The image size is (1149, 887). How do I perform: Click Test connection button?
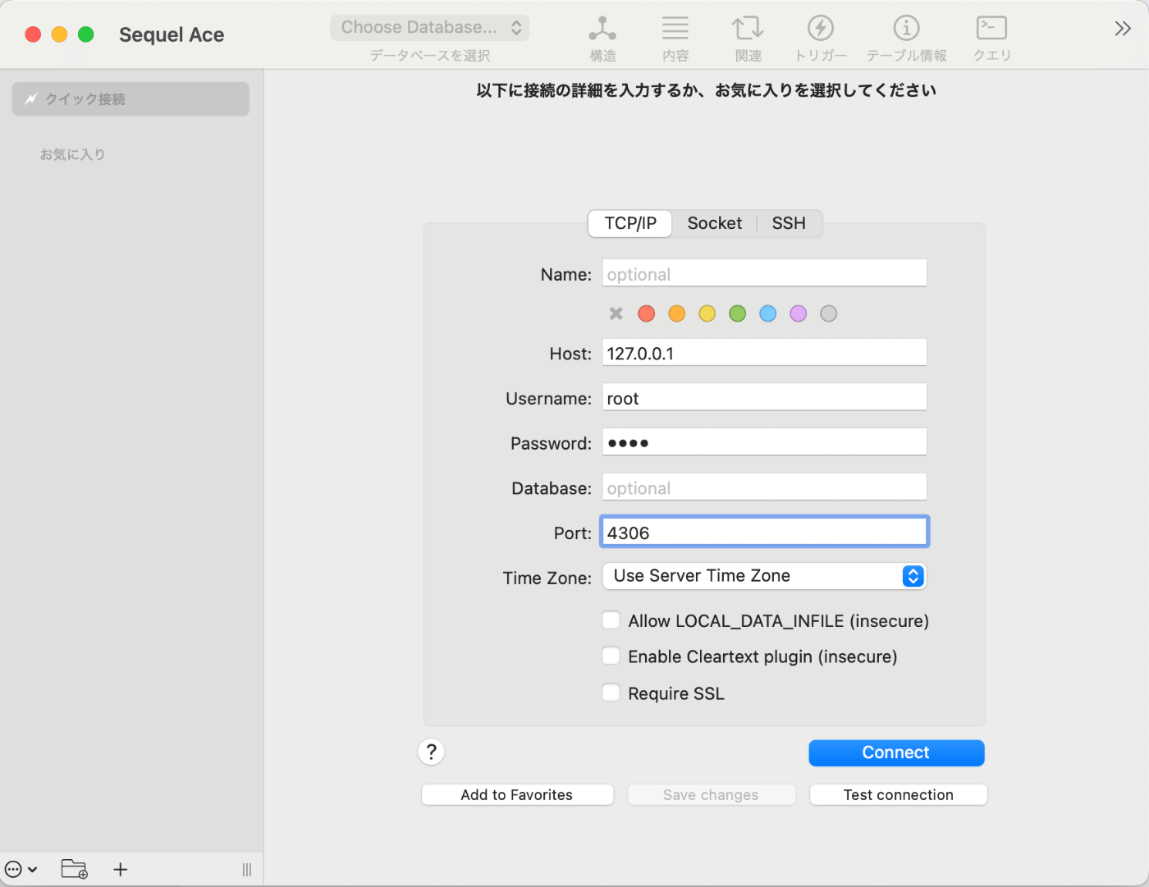[x=898, y=794]
